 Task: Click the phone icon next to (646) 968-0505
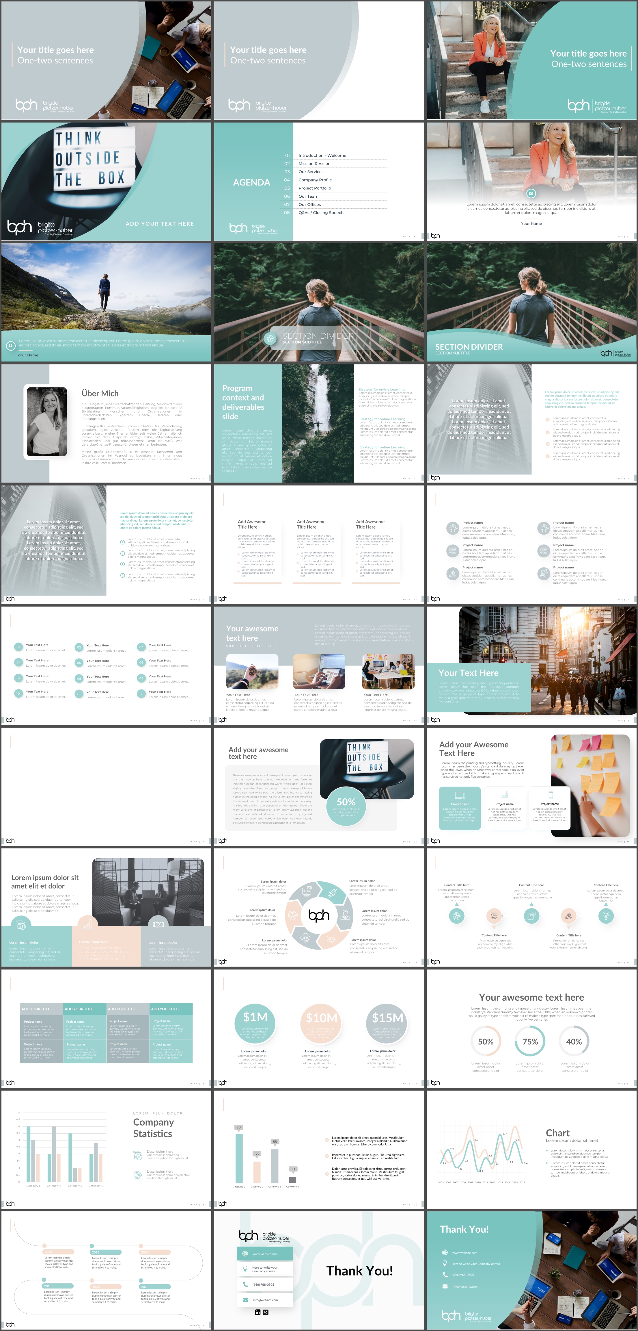coord(245,1284)
